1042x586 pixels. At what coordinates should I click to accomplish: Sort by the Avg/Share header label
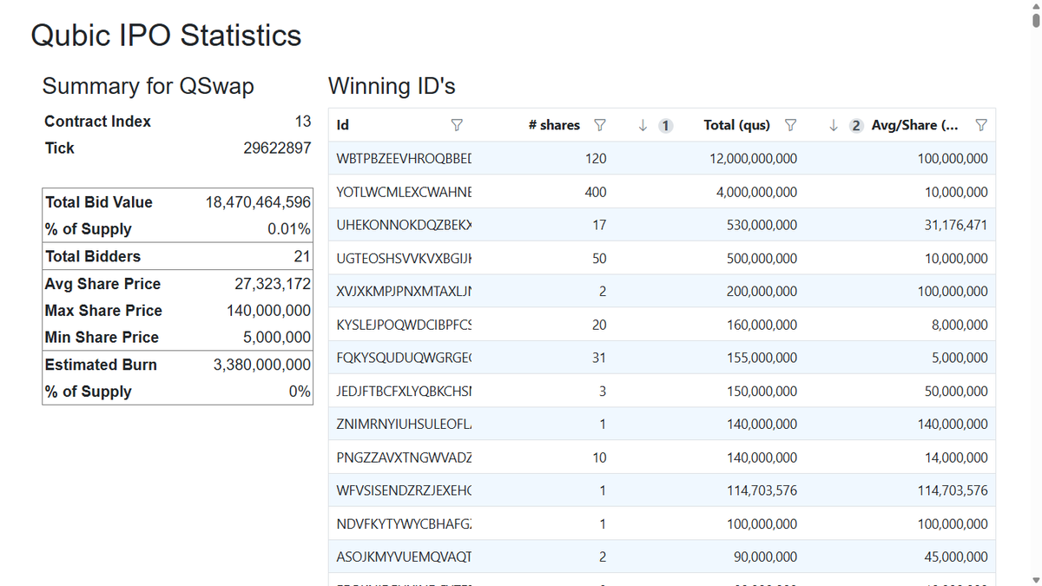click(915, 125)
